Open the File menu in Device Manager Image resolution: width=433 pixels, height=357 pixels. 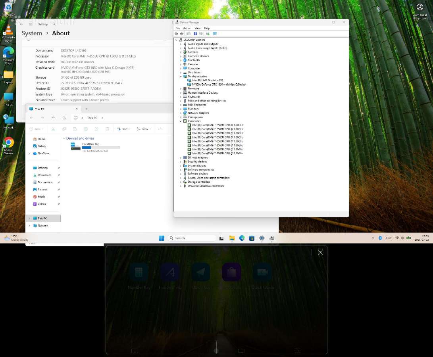coord(177,28)
